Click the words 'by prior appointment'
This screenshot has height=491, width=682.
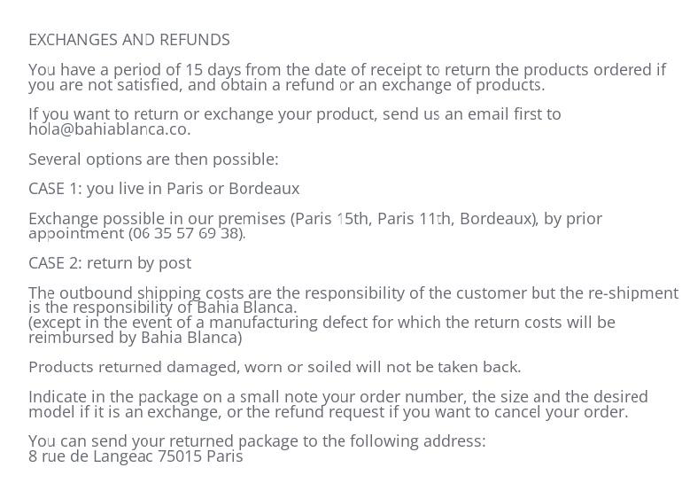[573, 219]
